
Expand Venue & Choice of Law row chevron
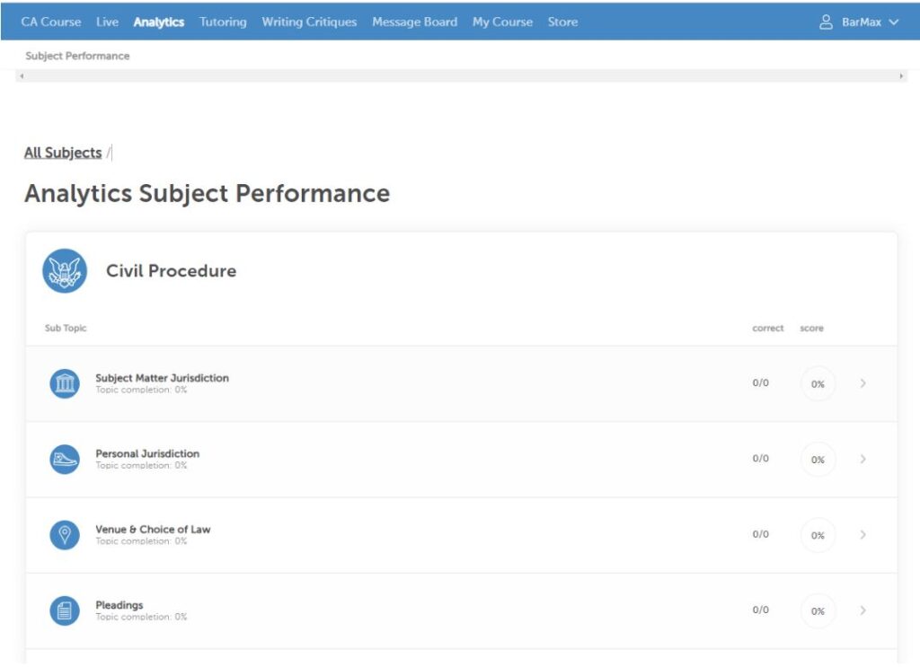pos(862,534)
